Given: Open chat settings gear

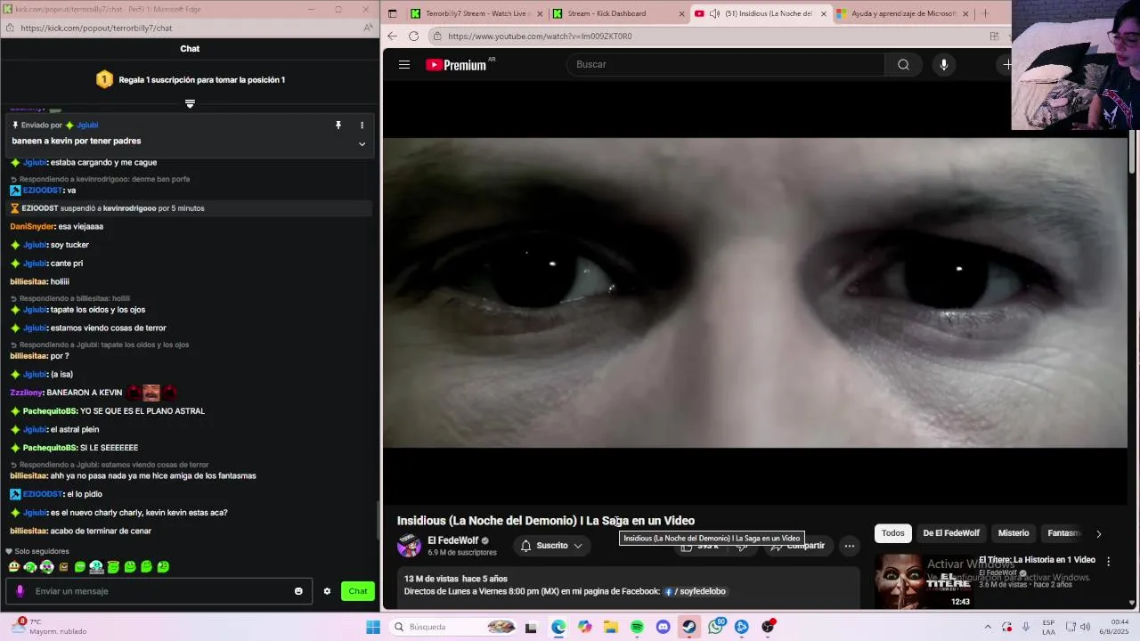Looking at the screenshot, I should tap(327, 591).
